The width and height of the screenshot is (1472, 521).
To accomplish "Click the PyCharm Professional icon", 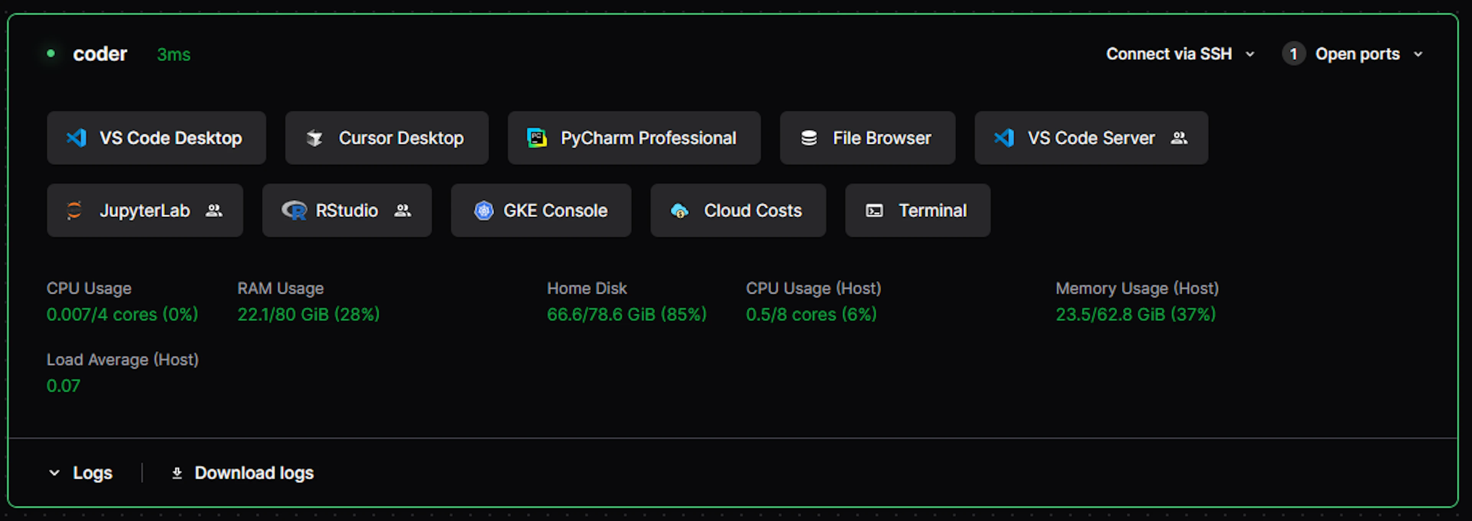I will tap(537, 138).
